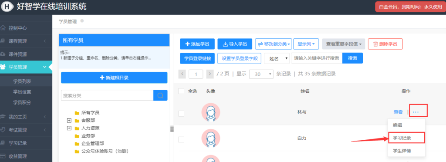Click 查看 link for 林与

coord(398,112)
